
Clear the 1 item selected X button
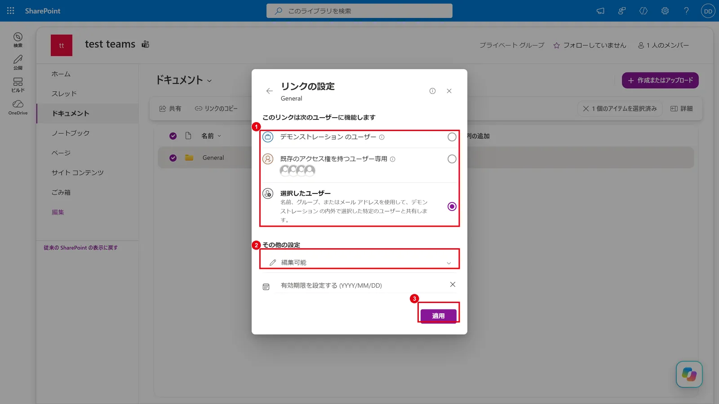pyautogui.click(x=586, y=109)
